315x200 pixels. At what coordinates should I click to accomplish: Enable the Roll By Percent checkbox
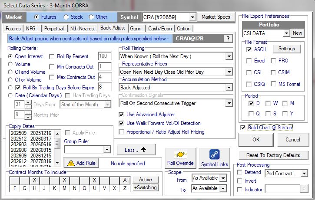pos(53,56)
